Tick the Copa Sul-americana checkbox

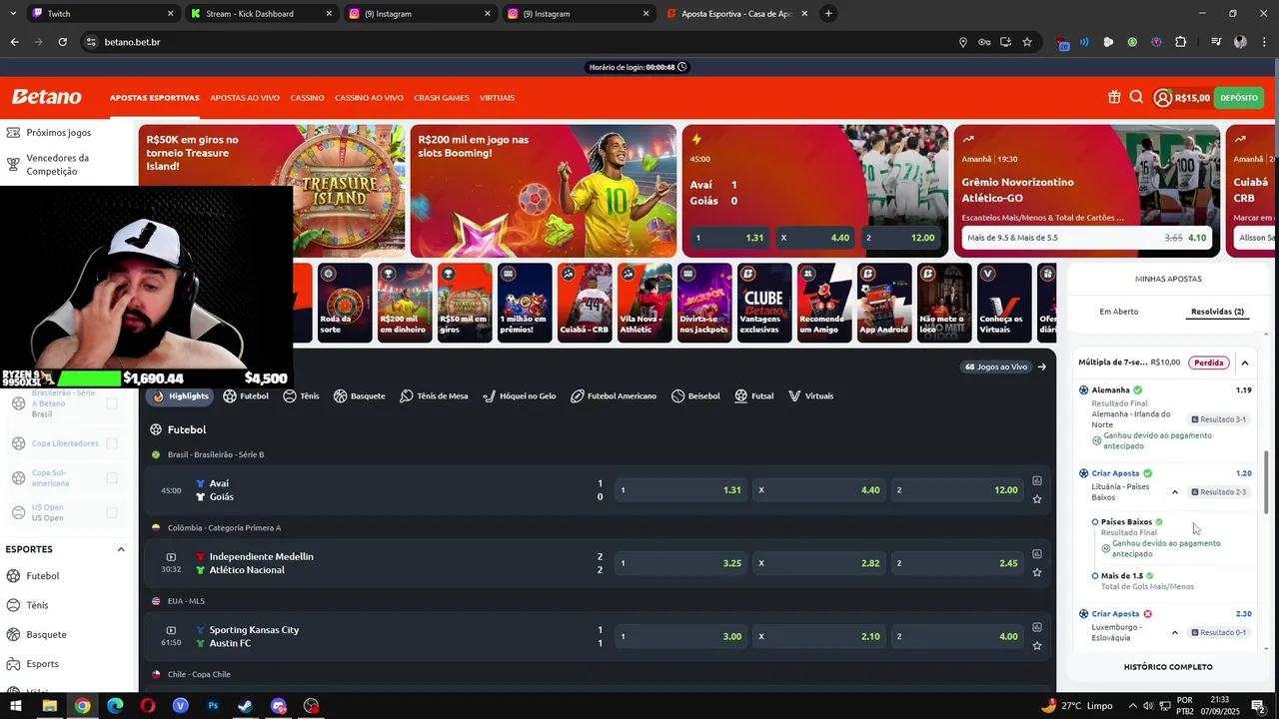112,478
